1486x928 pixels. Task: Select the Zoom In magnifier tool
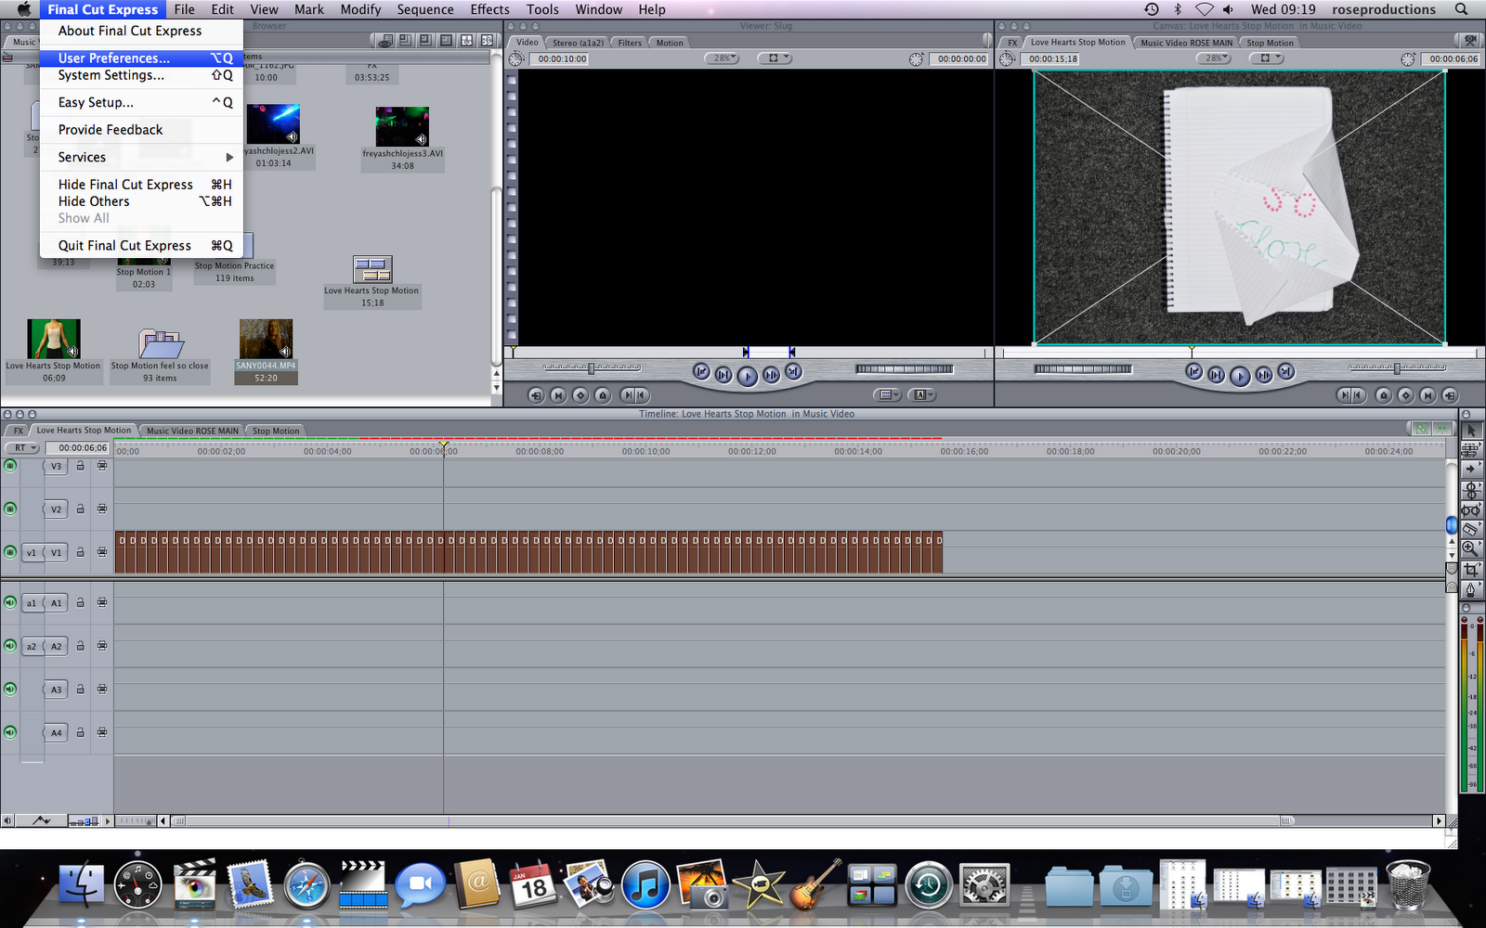(x=1471, y=548)
